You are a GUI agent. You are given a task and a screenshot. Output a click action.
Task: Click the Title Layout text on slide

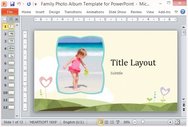pos(133,63)
